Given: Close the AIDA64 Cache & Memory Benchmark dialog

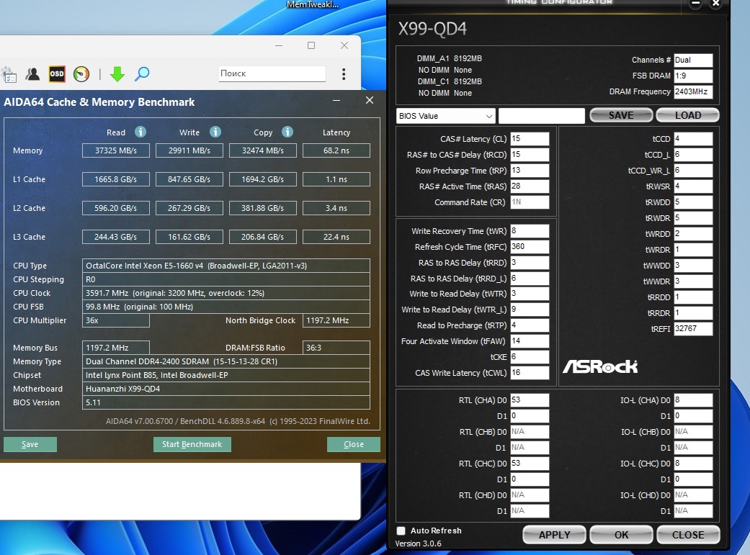Looking at the screenshot, I should pyautogui.click(x=370, y=100).
